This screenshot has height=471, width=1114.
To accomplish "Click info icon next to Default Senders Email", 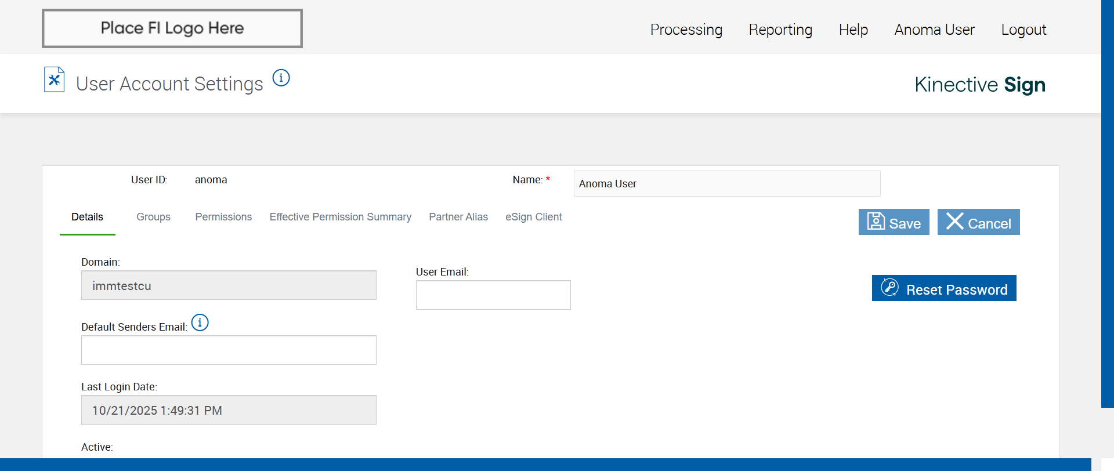I will coord(200,323).
